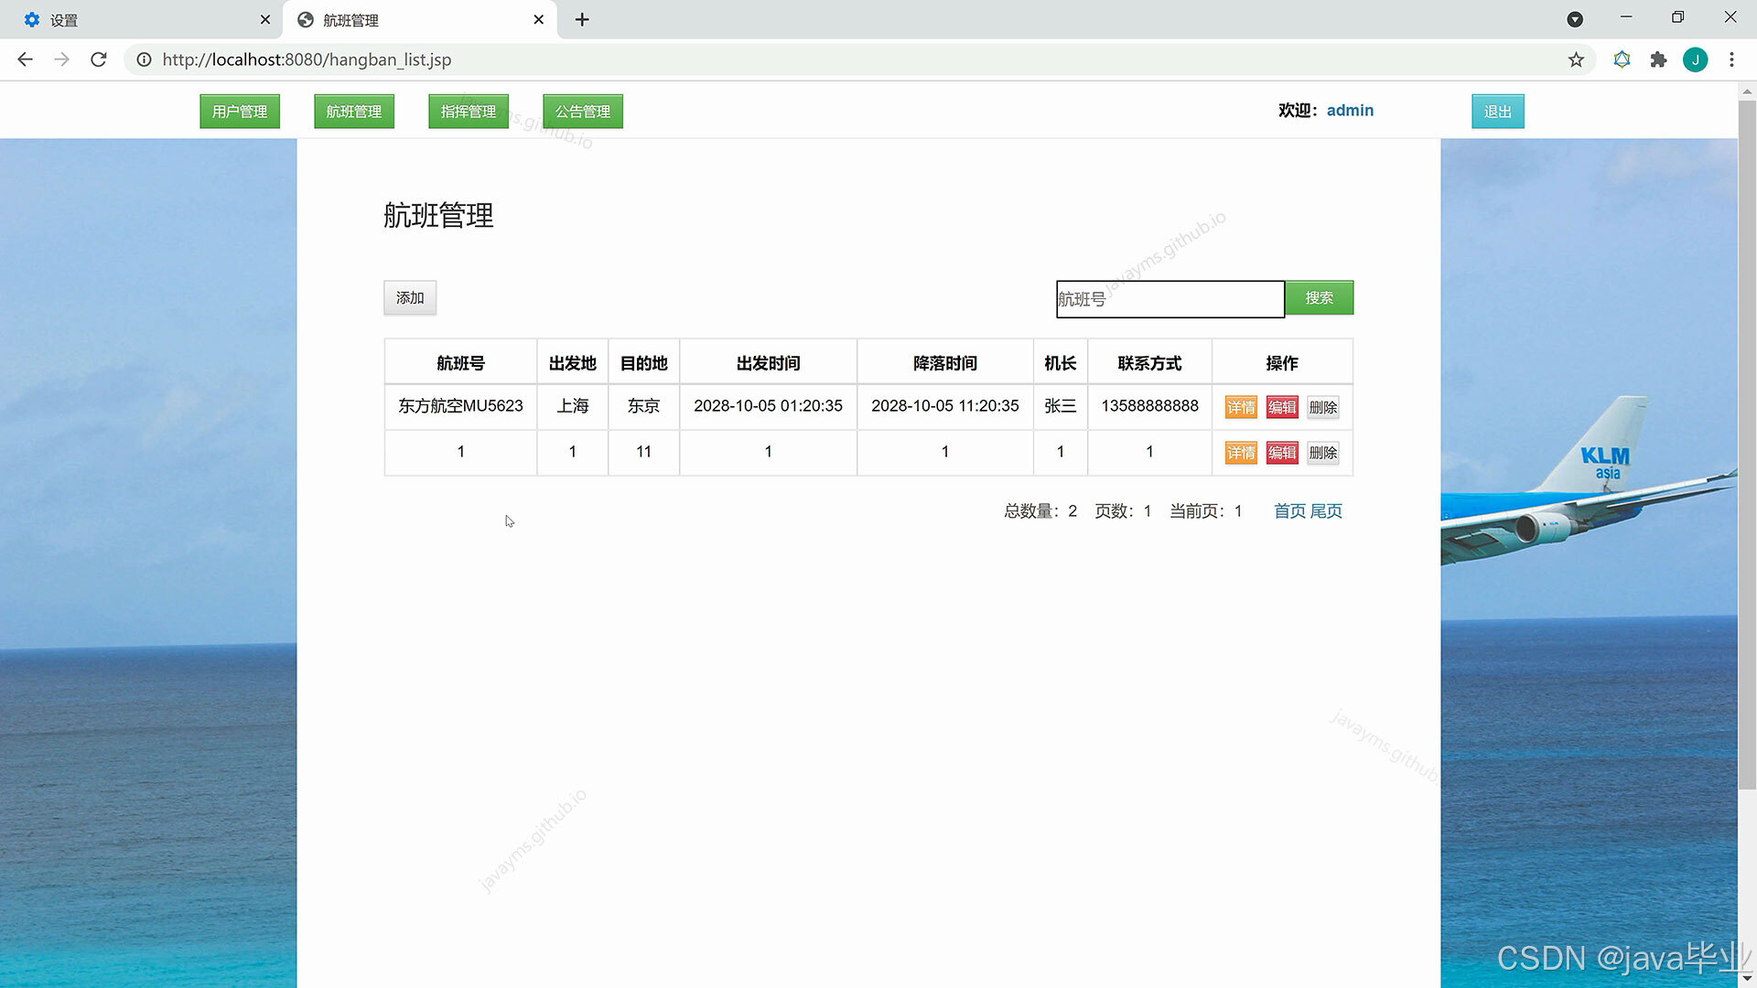Click the scrollbar up arrow

(x=1747, y=91)
